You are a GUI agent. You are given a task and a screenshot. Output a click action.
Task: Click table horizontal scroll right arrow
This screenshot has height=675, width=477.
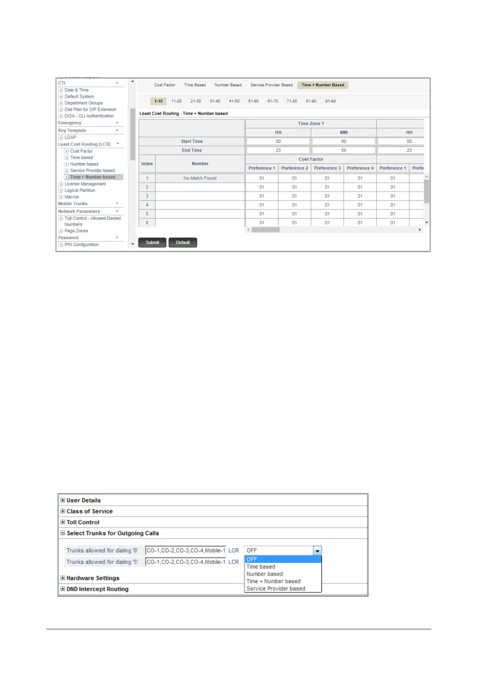[420, 230]
